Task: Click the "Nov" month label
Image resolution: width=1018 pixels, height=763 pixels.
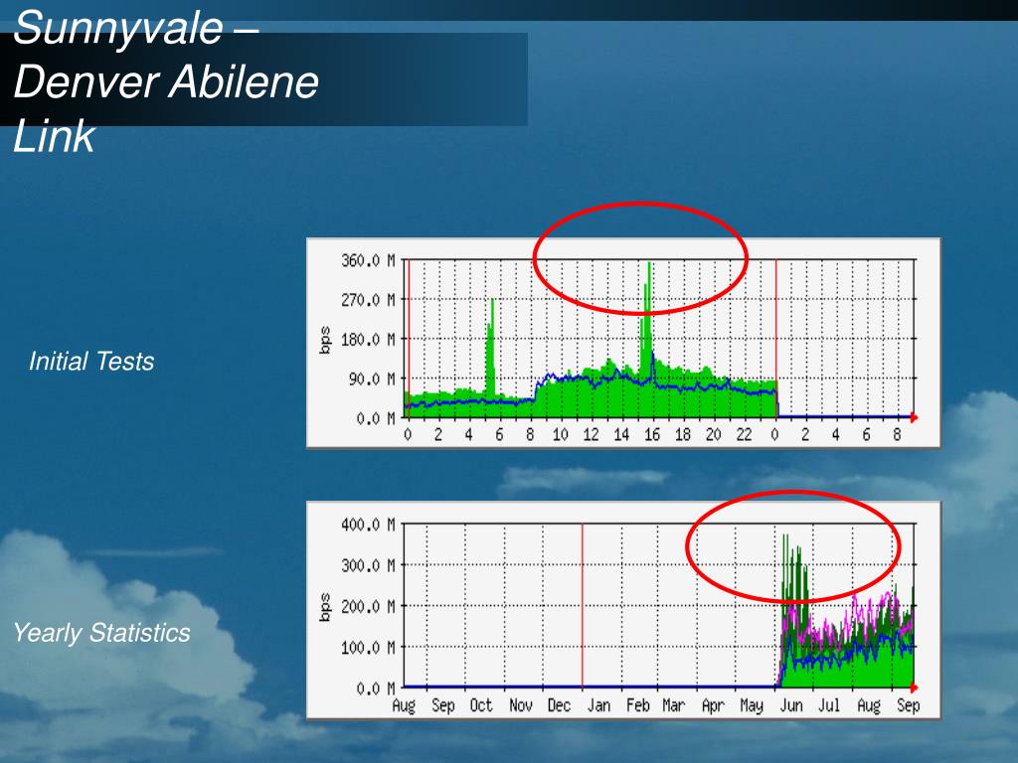Action: point(521,705)
